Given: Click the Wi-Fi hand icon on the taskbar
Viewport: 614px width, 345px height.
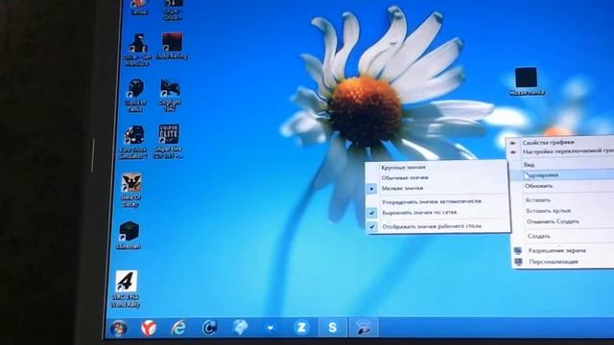Looking at the screenshot, I should point(364,328).
